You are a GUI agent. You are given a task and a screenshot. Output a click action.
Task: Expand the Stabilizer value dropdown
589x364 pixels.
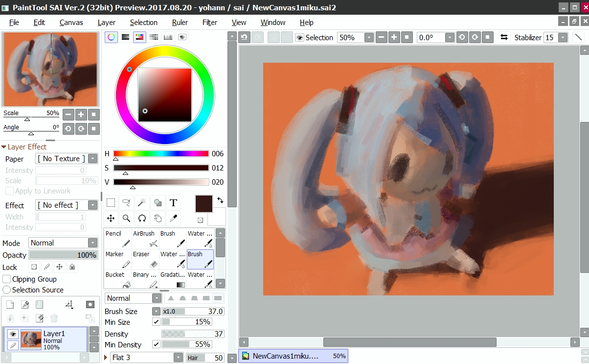563,38
